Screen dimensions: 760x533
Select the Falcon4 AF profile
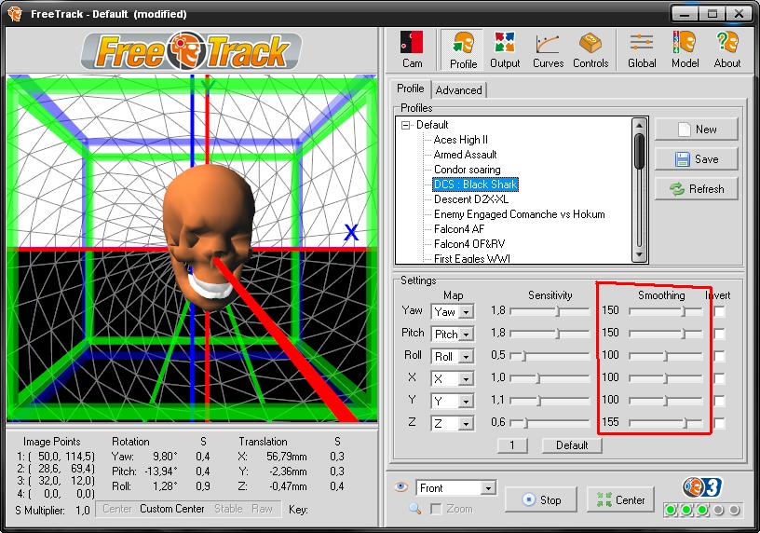click(x=458, y=229)
